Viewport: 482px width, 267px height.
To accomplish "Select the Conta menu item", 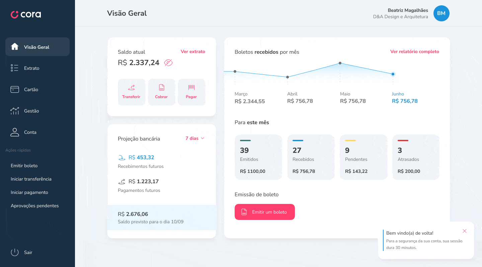I will pyautogui.click(x=30, y=132).
